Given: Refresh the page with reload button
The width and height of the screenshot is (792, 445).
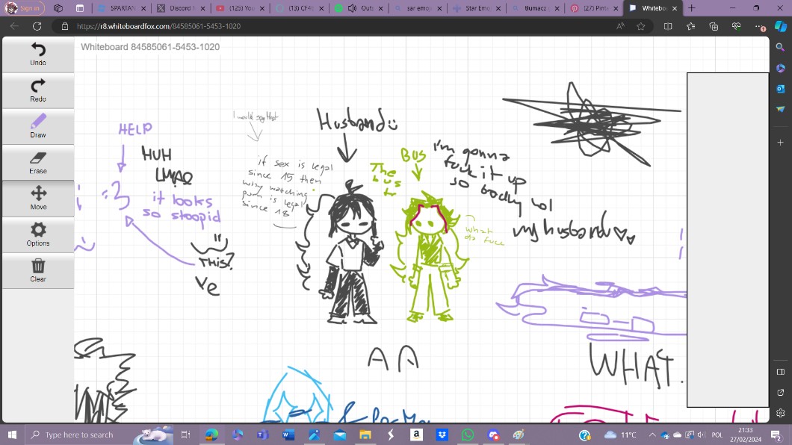Looking at the screenshot, I should 37,26.
